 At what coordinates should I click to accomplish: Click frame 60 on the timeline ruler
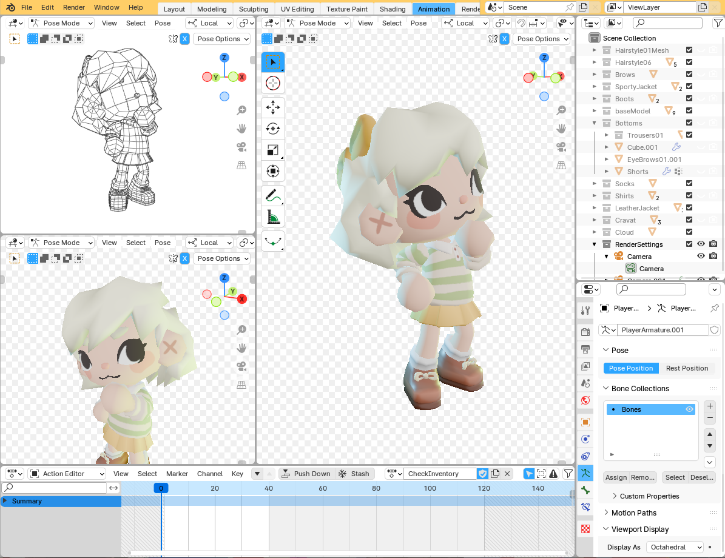[322, 488]
